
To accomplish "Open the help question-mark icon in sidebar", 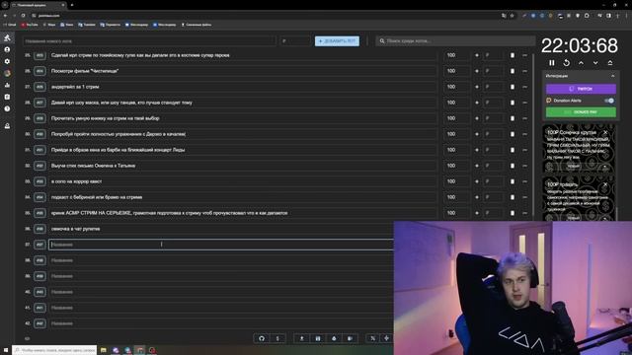I will click(7, 108).
